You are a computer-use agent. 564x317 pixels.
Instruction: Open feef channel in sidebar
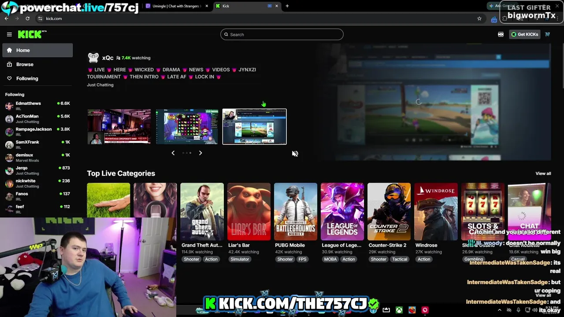coord(37,209)
